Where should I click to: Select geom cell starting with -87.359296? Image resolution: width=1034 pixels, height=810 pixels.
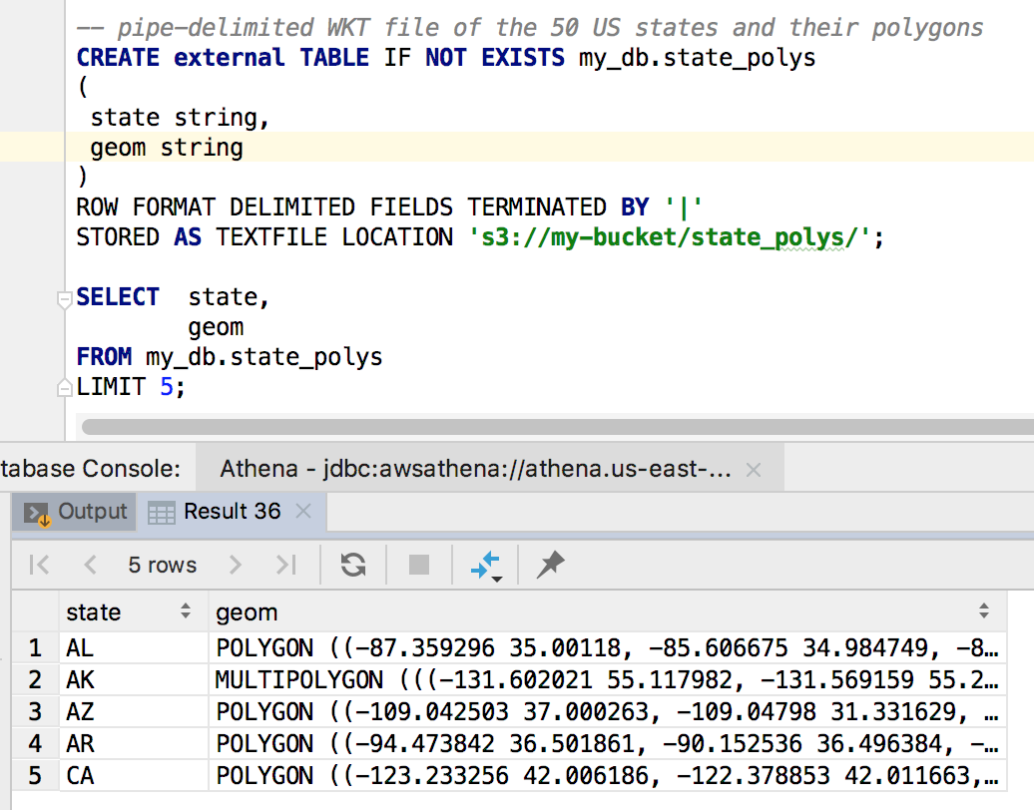pos(608,647)
